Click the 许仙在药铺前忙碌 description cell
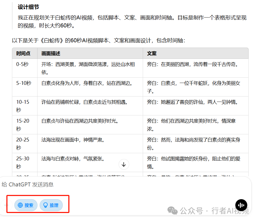This screenshot has height=217, width=255. coord(85,102)
